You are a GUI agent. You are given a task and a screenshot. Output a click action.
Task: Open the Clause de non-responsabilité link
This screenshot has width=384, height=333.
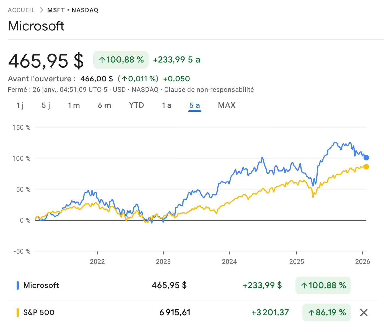coord(209,90)
